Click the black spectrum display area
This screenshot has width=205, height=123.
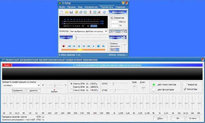point(102,74)
